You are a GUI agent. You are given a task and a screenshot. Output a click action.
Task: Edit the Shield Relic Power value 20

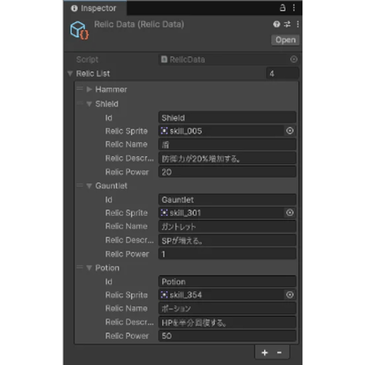(227, 172)
